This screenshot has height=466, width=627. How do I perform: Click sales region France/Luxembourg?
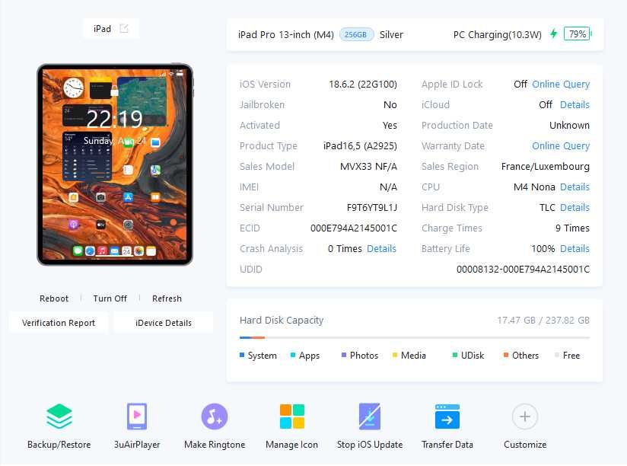(545, 167)
